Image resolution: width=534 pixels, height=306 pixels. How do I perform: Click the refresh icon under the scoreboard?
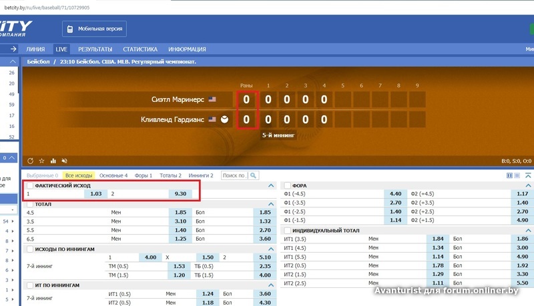[x=30, y=161]
